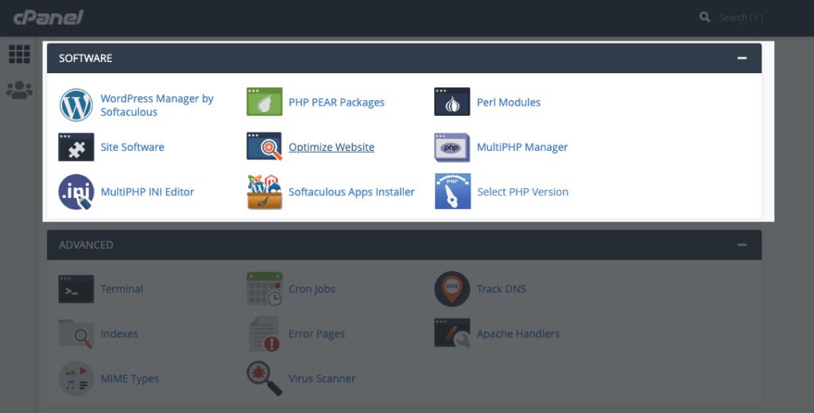Click the ADVANCED section header title
Image resolution: width=814 pixels, height=413 pixels.
click(86, 245)
